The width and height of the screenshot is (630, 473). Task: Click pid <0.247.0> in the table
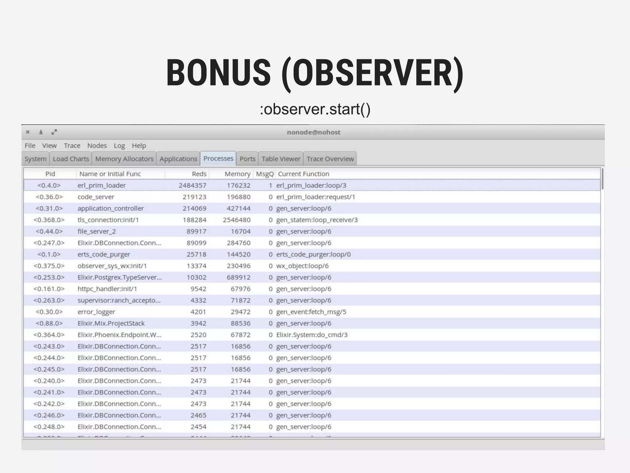[x=49, y=243]
